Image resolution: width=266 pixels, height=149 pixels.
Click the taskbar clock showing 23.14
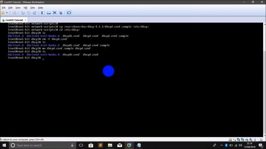click(x=249, y=145)
